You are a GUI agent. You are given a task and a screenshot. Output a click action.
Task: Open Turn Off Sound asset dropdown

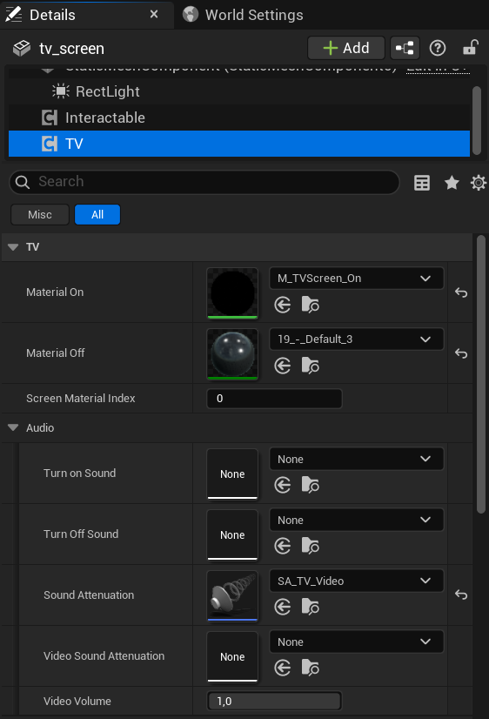click(x=357, y=520)
